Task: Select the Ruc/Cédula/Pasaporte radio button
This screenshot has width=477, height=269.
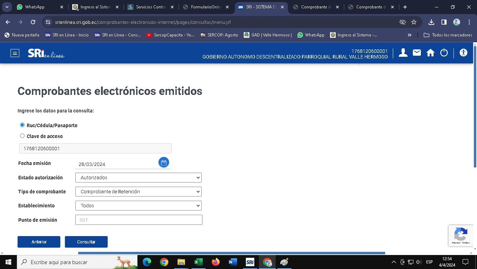Action: point(22,125)
